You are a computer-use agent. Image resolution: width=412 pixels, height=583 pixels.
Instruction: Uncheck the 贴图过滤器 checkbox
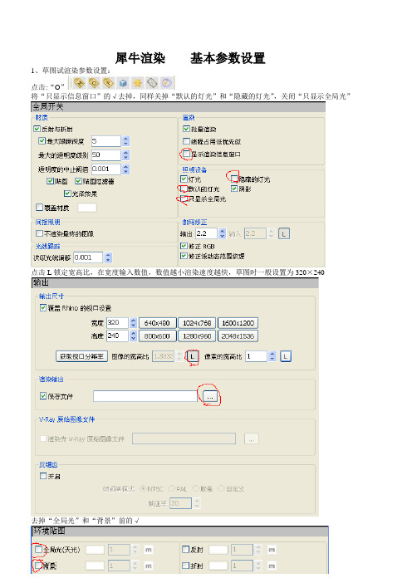[x=78, y=181]
